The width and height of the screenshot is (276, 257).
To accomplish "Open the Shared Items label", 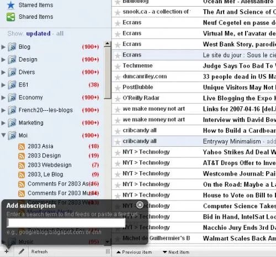I will (x=36, y=17).
